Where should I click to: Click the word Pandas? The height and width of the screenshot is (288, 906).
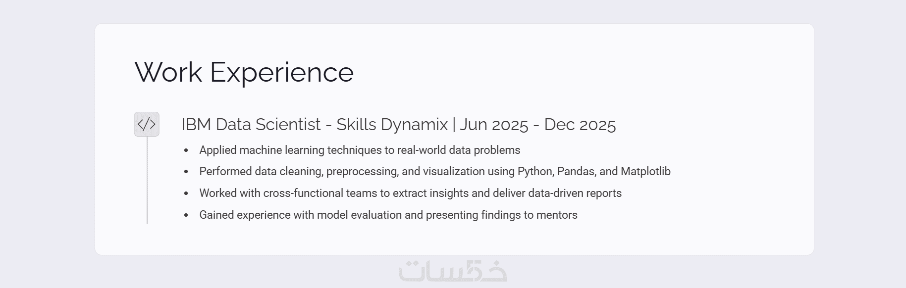[575, 172]
